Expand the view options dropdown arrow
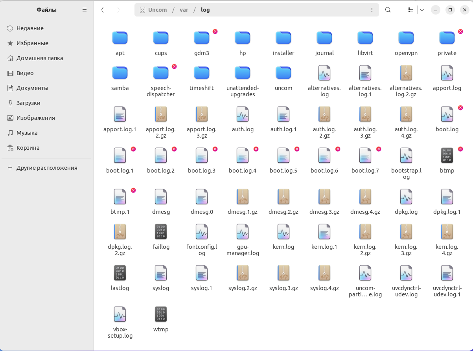The height and width of the screenshot is (351, 473). [x=422, y=10]
